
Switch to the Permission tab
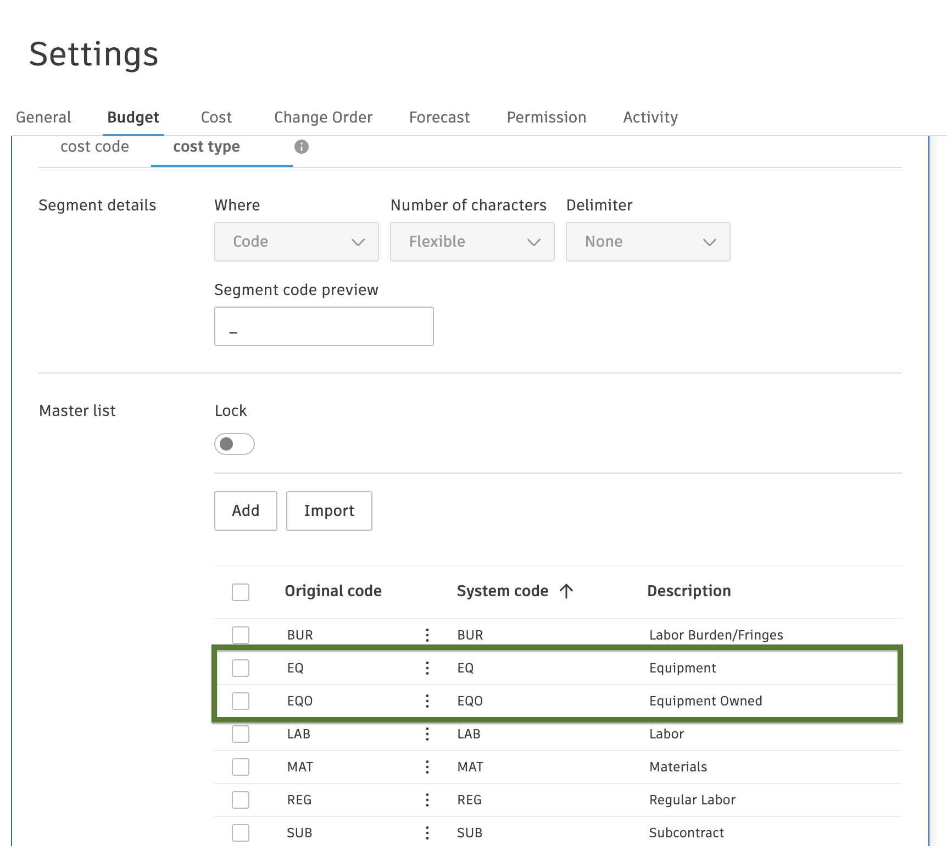tap(547, 118)
